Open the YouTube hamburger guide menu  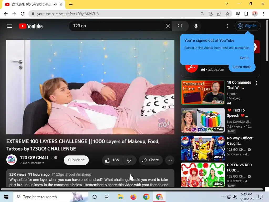point(9,26)
